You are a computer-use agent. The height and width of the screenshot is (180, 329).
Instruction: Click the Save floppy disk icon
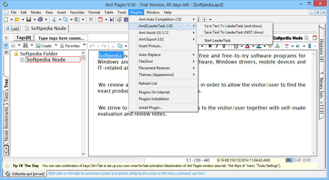(x=29, y=19)
